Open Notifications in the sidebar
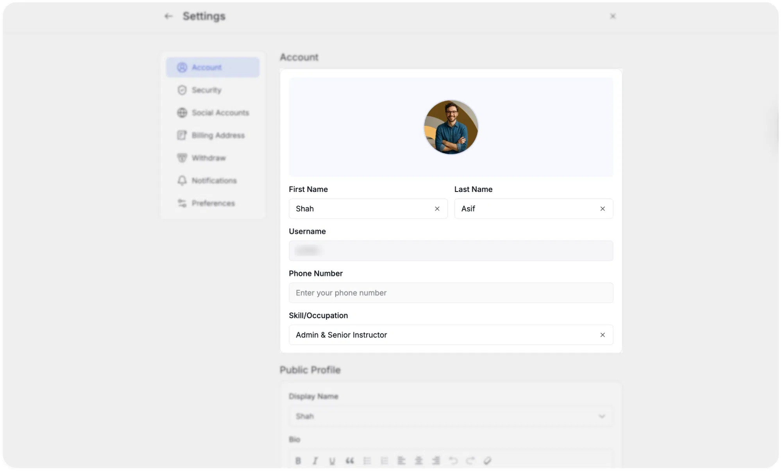 pos(213,181)
